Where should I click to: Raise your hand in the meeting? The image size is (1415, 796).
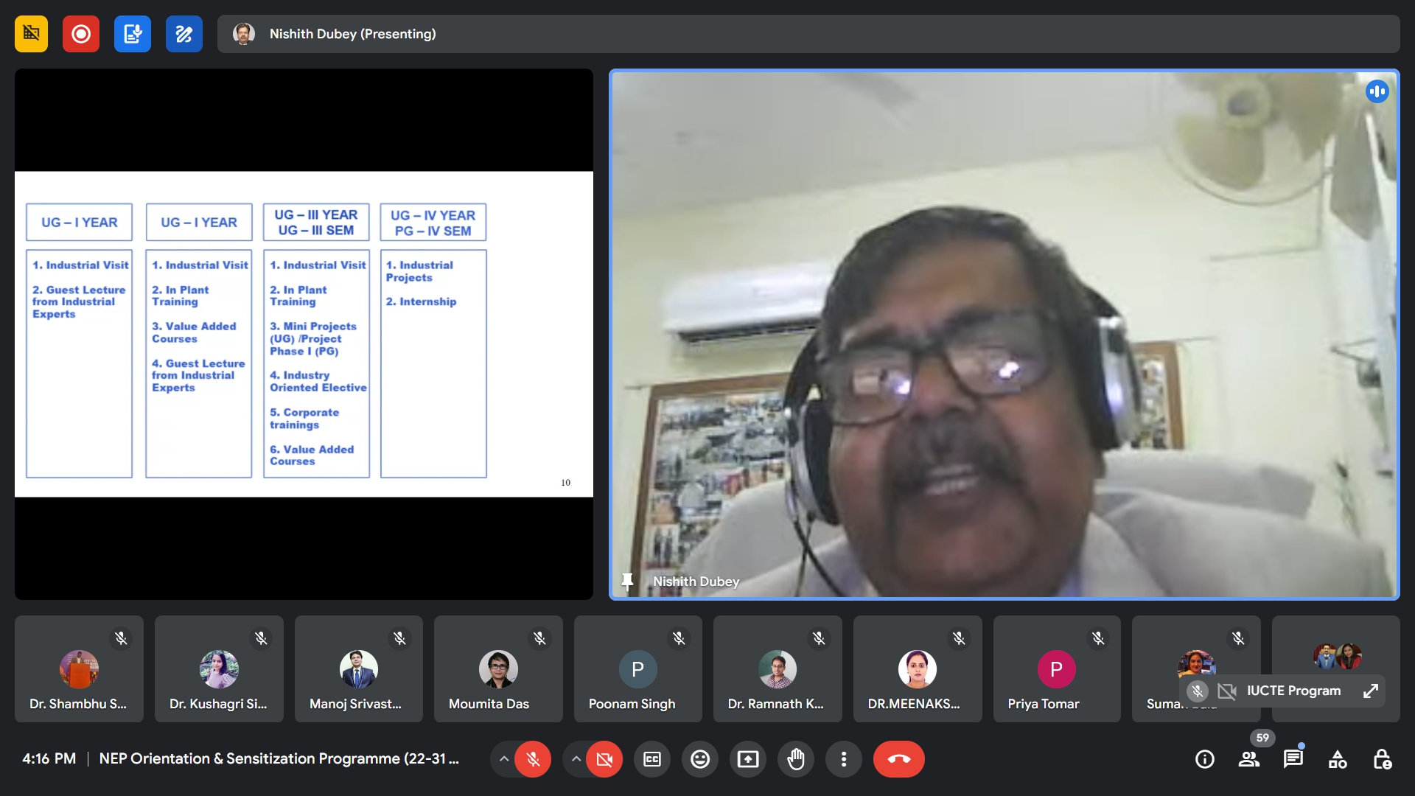(x=796, y=759)
